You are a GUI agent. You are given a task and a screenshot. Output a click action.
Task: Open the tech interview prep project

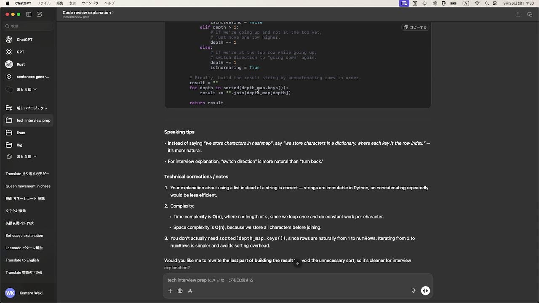point(28,120)
